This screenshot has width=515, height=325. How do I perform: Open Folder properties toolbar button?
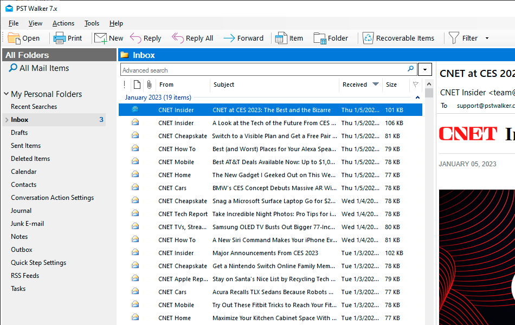click(331, 38)
